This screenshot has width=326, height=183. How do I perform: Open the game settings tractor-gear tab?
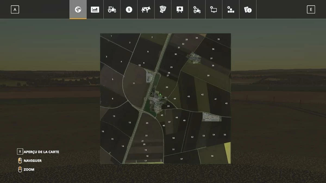[197, 9]
